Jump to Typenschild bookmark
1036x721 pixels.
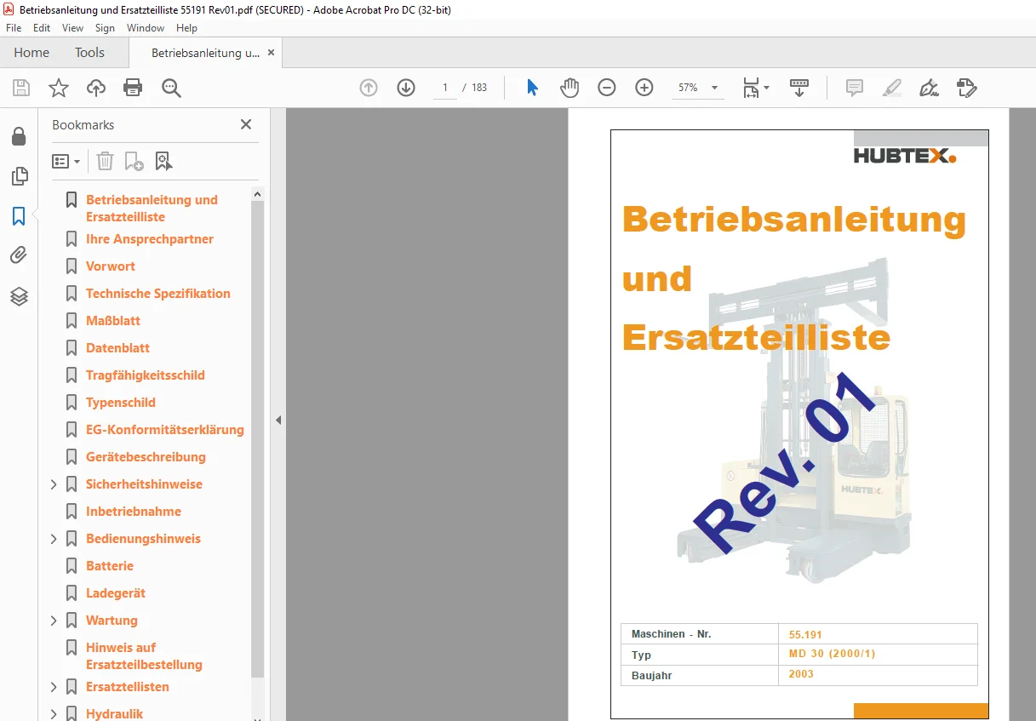click(121, 403)
